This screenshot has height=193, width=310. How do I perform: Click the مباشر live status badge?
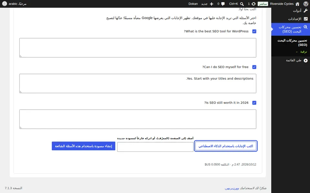263,4
